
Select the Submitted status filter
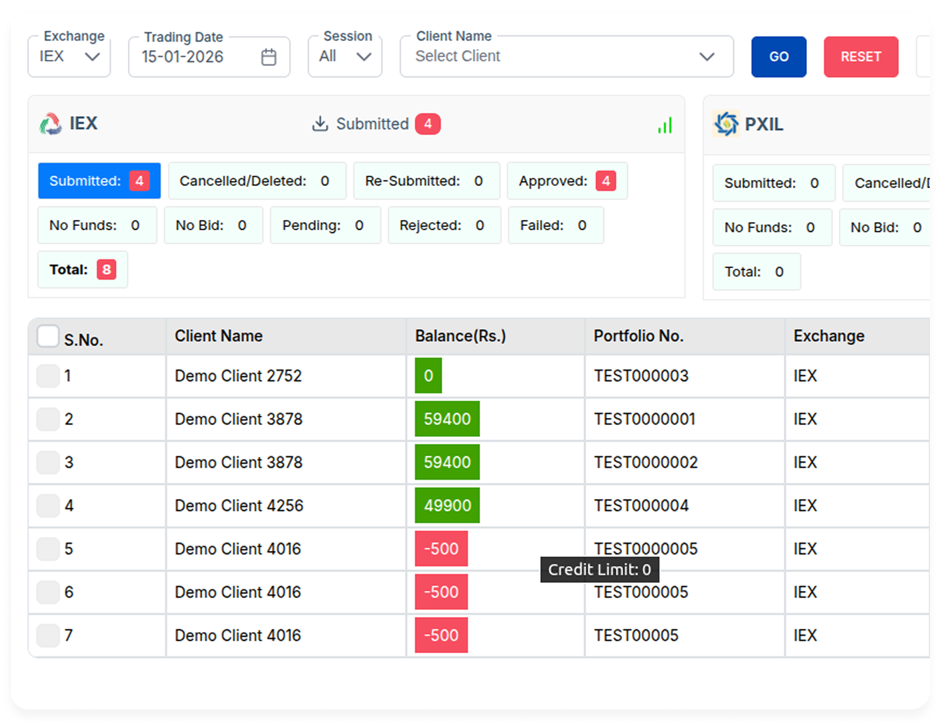click(x=99, y=181)
